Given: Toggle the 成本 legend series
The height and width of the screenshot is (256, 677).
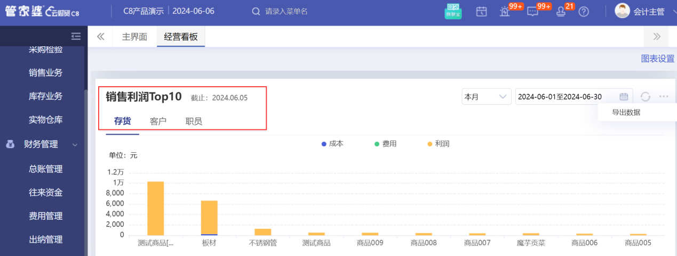Looking at the screenshot, I should [x=332, y=144].
